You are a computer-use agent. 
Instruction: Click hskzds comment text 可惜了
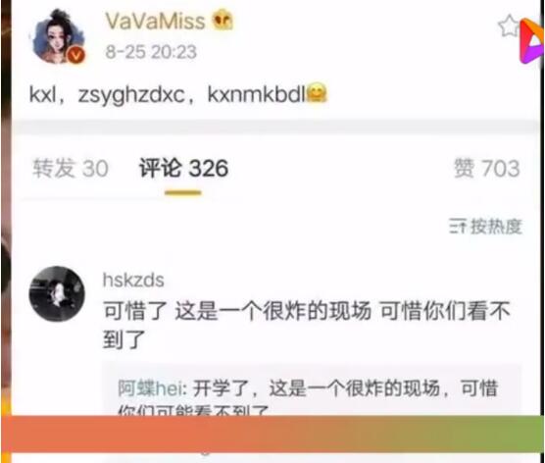[x=306, y=325]
